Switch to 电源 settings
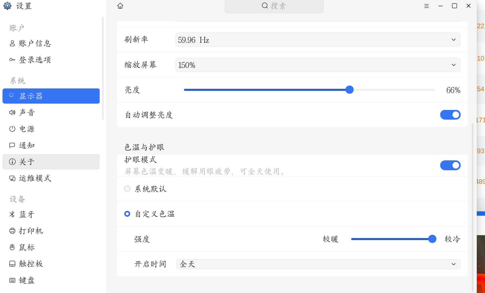The image size is (485, 293). (x=51, y=129)
